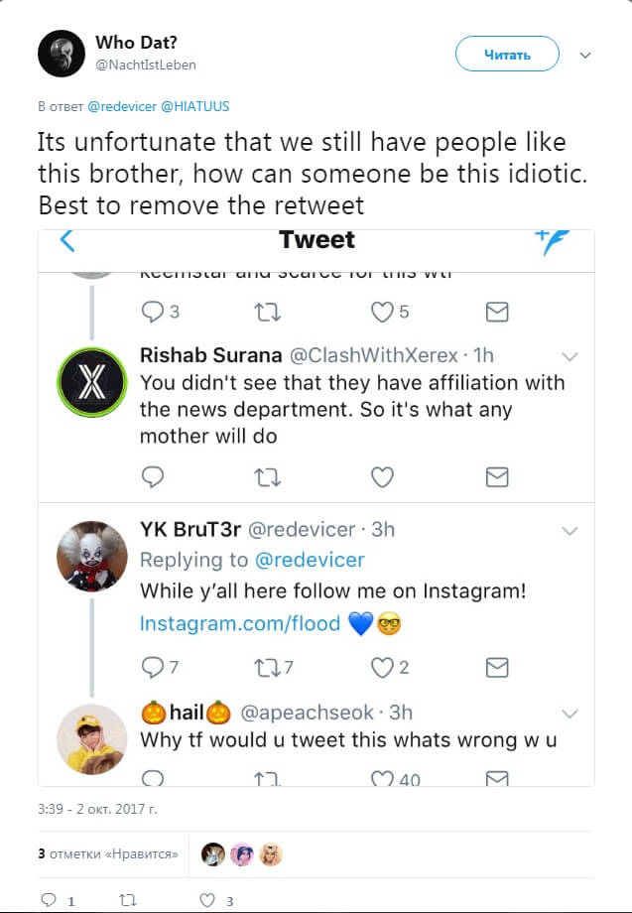View the 3 отметки «Нравится» likes list
Screen dimensions: 632x913
(107, 853)
